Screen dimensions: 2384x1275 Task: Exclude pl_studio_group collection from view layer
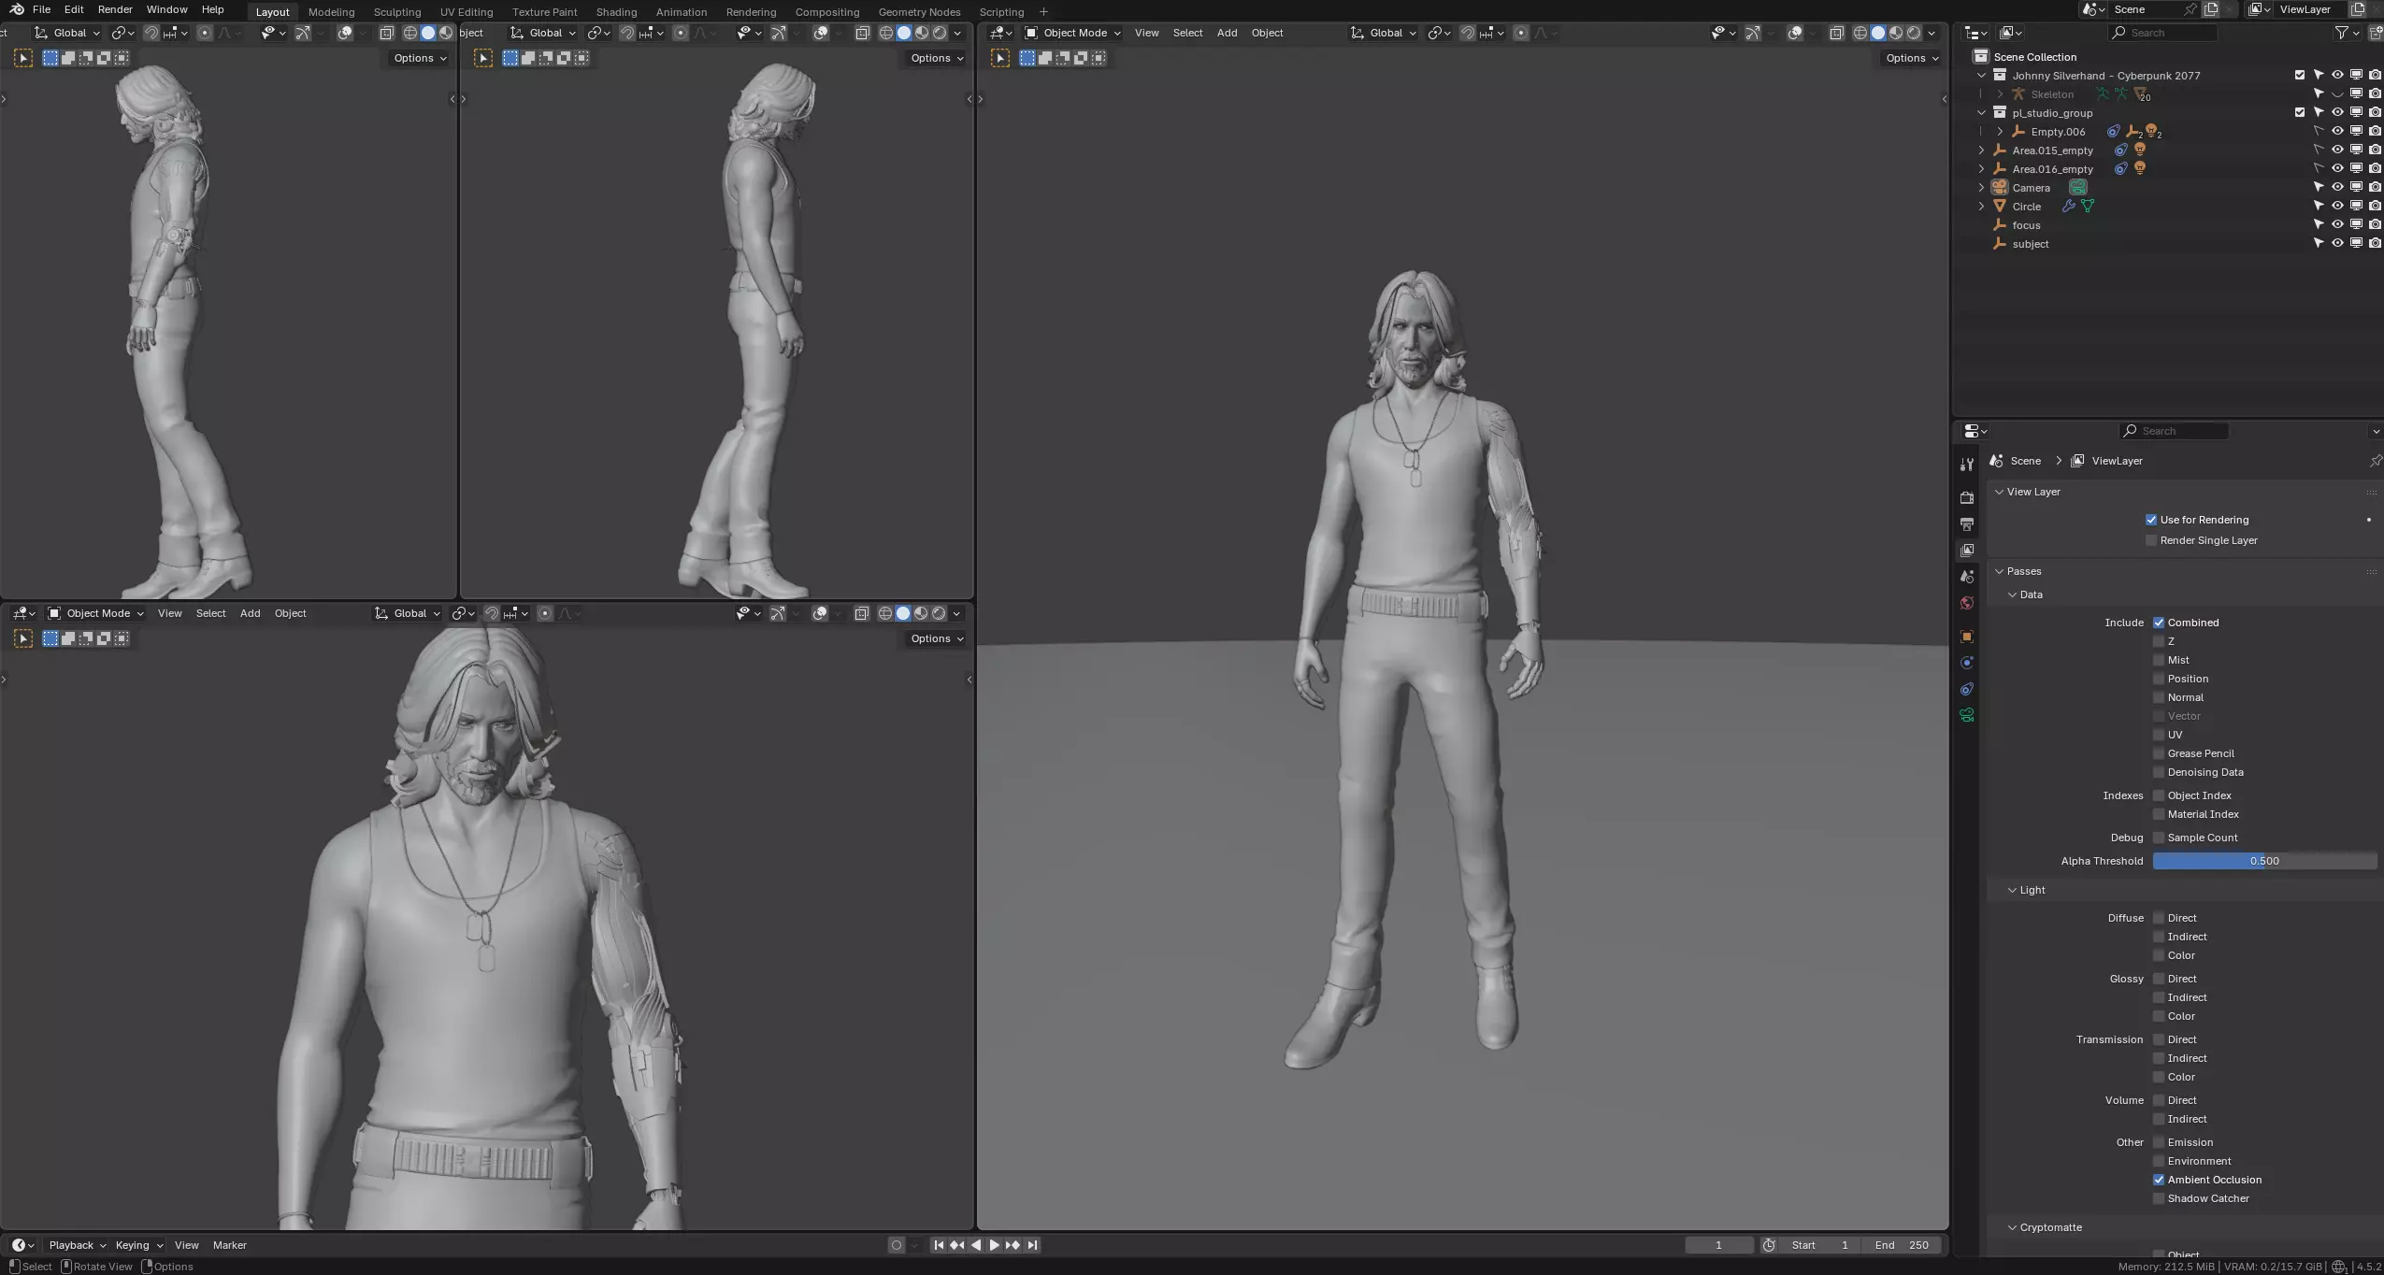coord(2300,113)
